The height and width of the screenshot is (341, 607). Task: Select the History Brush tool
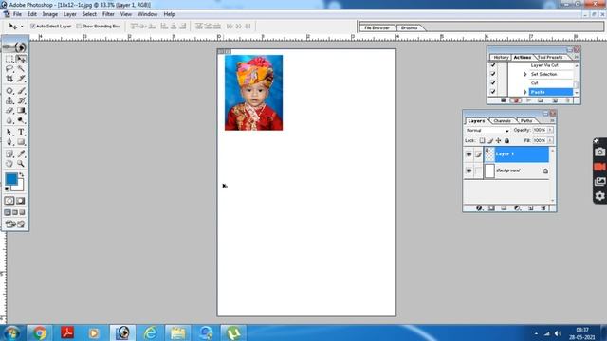(21, 100)
